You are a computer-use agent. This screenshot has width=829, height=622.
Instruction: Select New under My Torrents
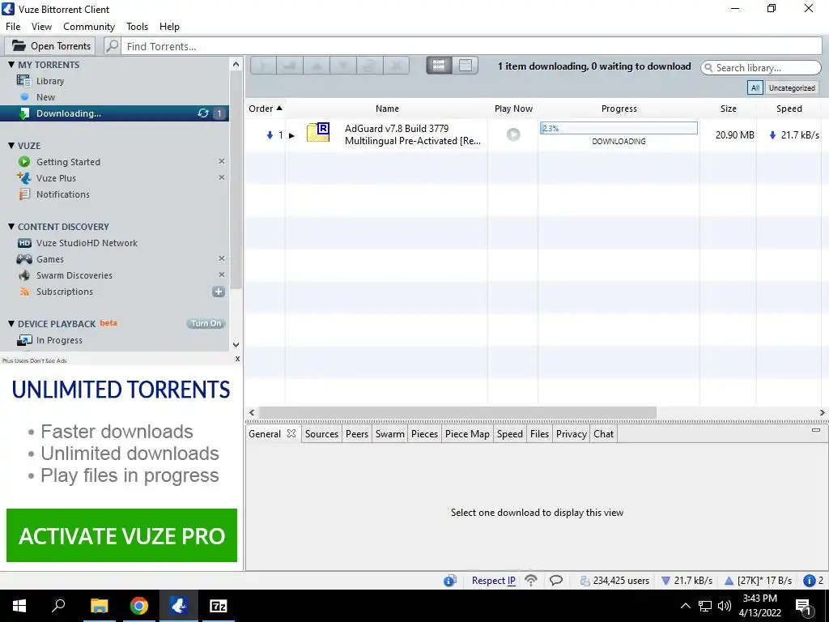pyautogui.click(x=45, y=97)
